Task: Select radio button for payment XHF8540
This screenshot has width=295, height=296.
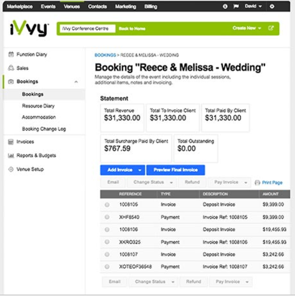Action: [x=107, y=217]
